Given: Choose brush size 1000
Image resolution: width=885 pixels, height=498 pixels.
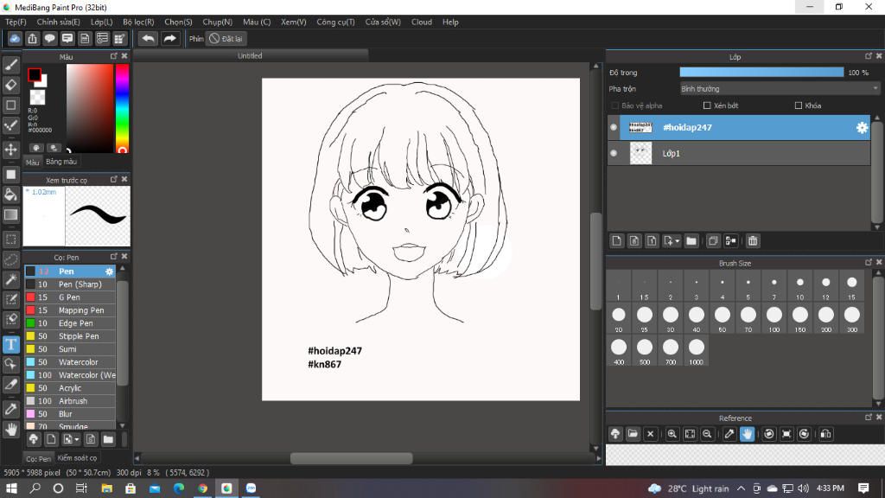Looking at the screenshot, I should (696, 351).
